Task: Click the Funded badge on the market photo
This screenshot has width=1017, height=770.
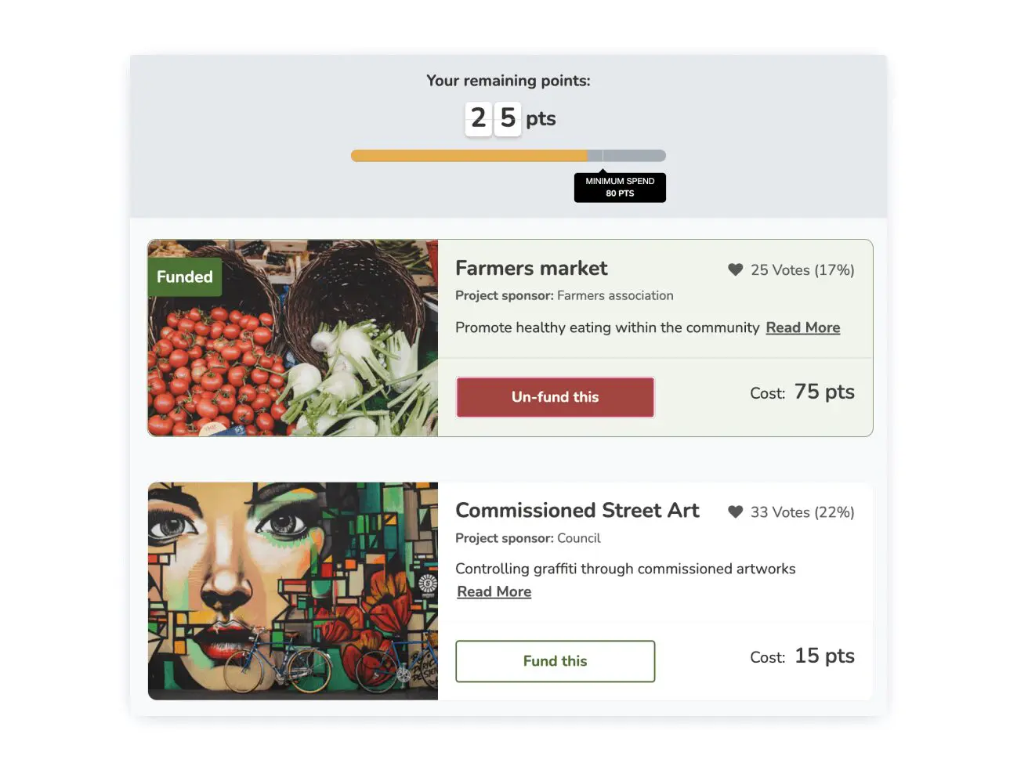Action: point(185,277)
